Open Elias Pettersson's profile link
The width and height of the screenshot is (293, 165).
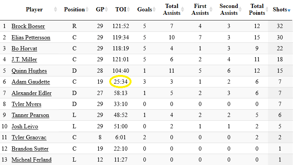(x=31, y=37)
